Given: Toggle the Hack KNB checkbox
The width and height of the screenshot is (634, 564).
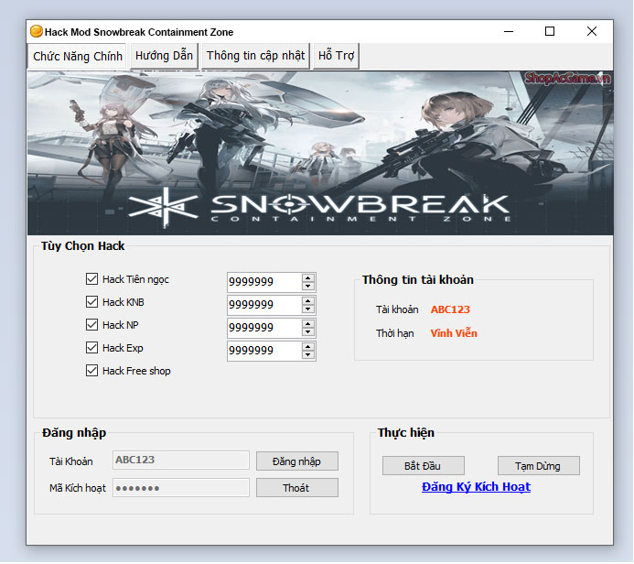Looking at the screenshot, I should (91, 302).
